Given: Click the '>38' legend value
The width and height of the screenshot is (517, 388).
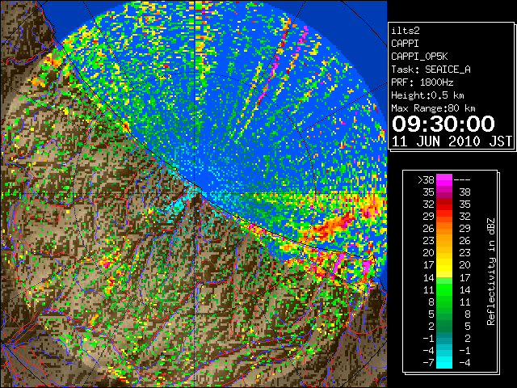Looking at the screenshot, I should pos(426,179).
